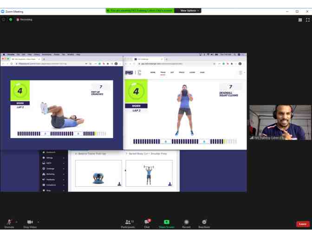Leave the meeting with the red button
312x237 pixels.
tap(302, 224)
